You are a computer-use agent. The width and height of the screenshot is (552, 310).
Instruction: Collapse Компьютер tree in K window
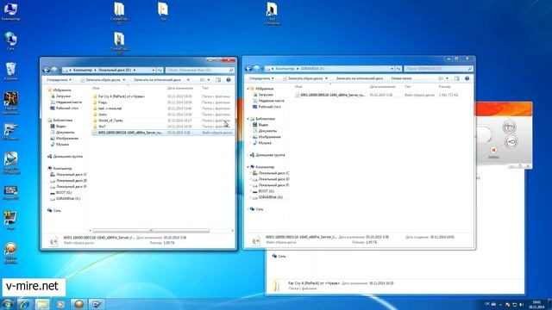click(x=248, y=167)
